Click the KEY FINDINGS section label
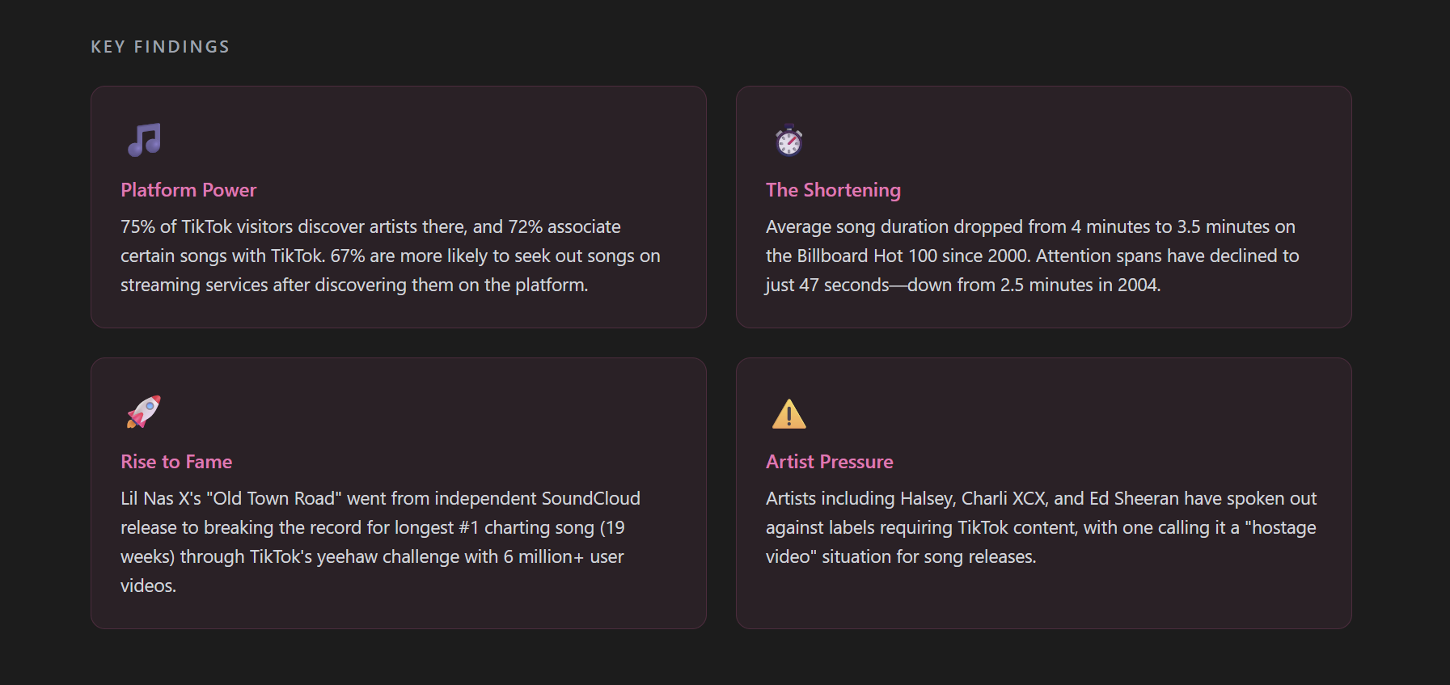 pos(160,47)
